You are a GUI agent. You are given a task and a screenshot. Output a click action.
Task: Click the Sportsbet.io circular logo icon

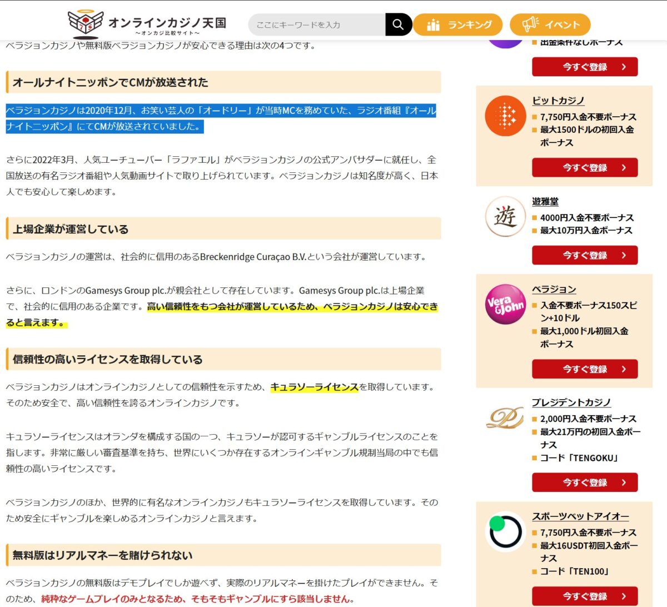coord(505,531)
